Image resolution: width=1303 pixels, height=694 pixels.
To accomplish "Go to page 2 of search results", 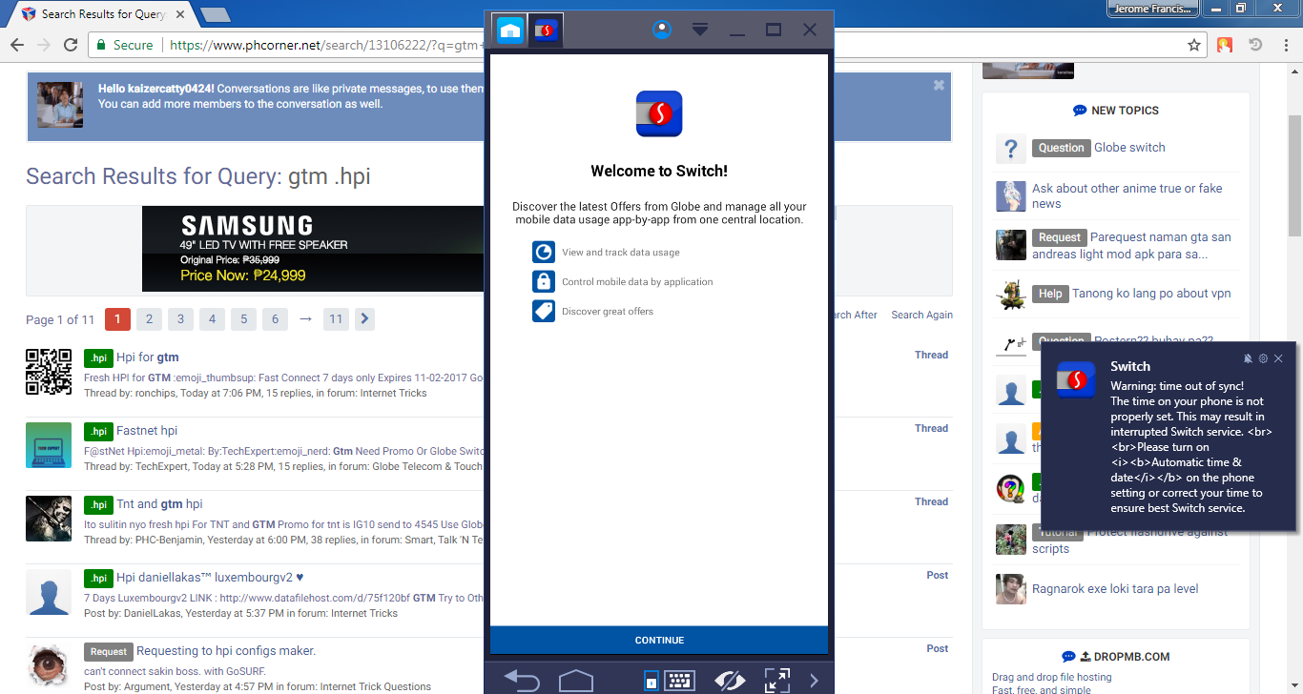I will (149, 319).
